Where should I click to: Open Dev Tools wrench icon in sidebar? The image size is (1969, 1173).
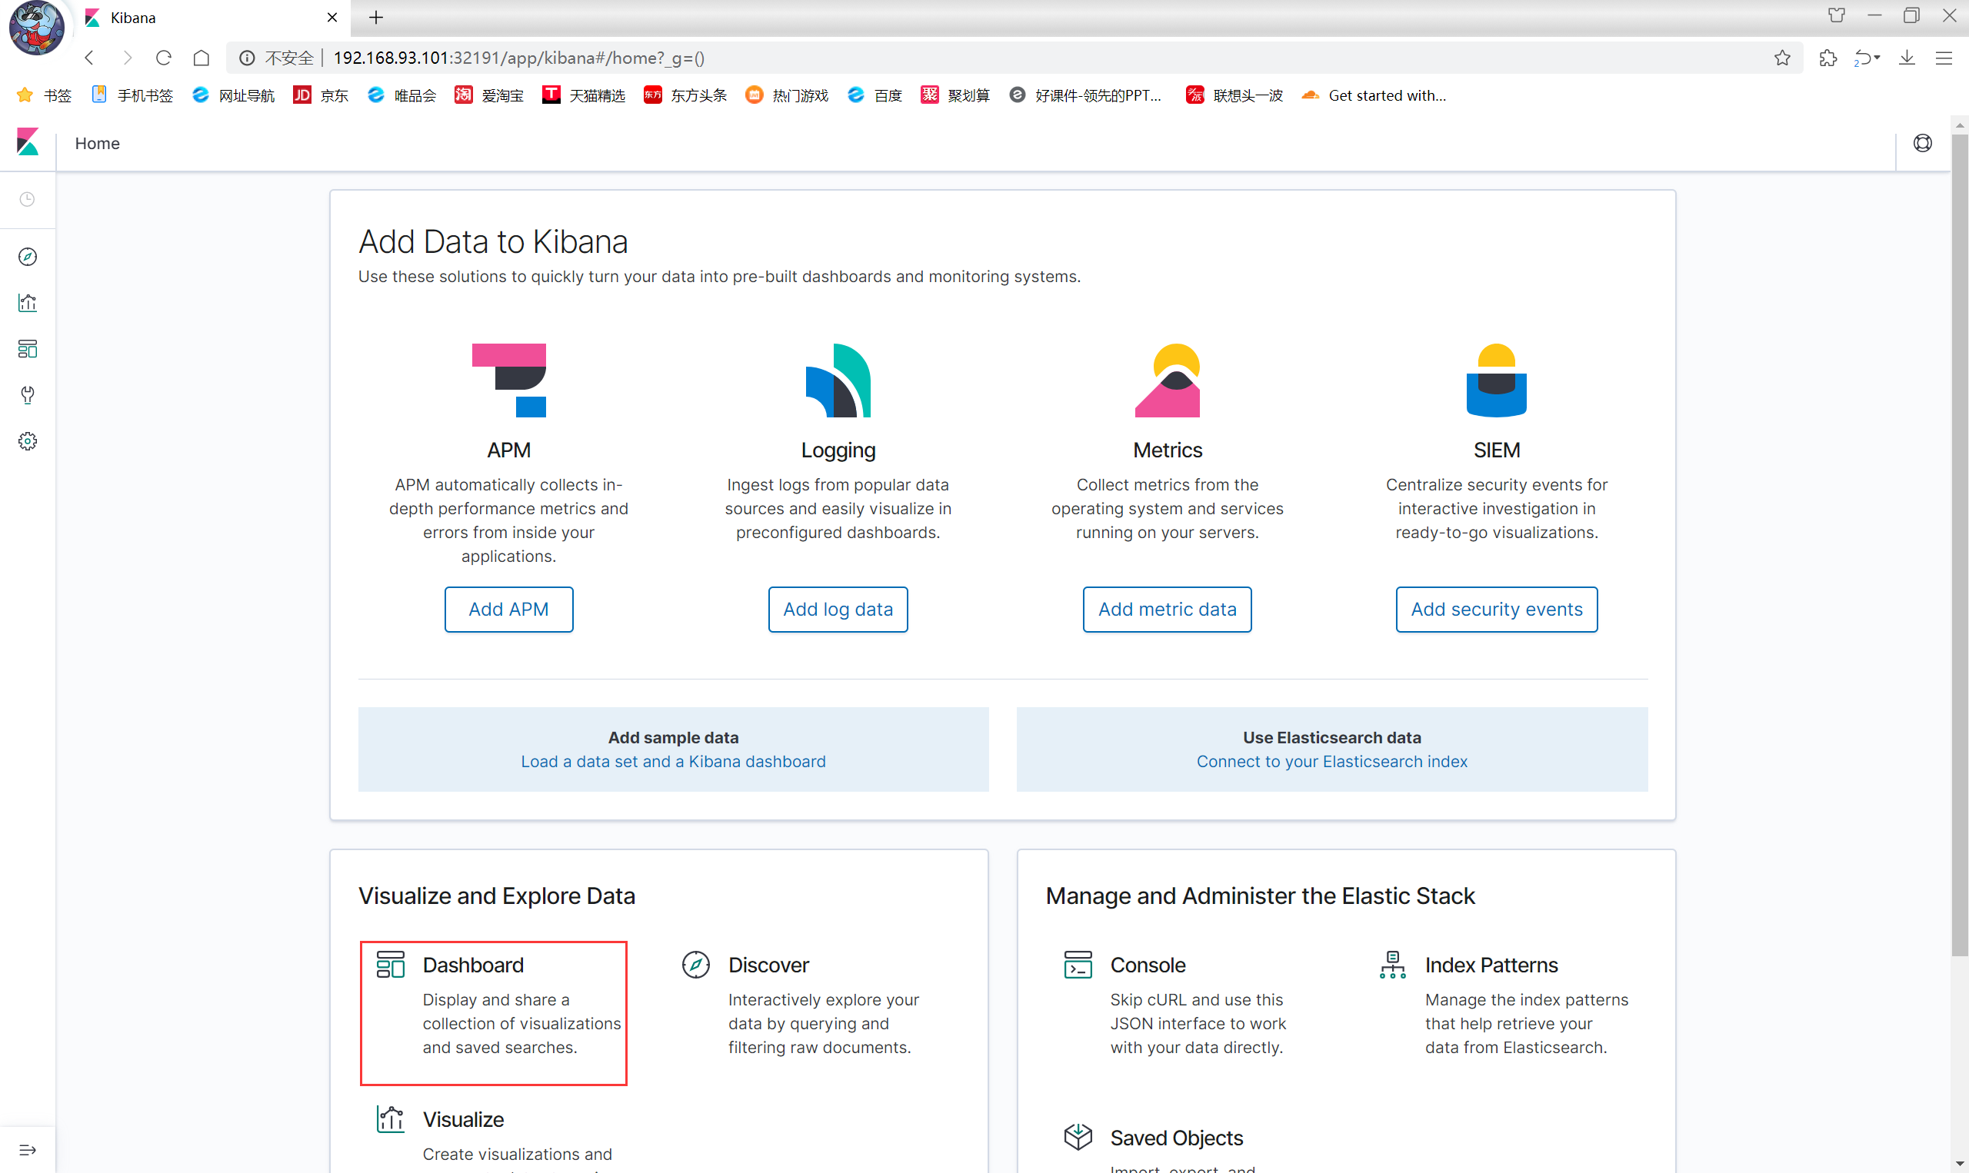(28, 394)
